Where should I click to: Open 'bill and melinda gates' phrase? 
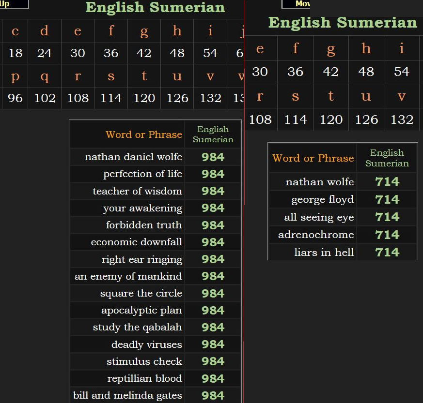pyautogui.click(x=127, y=395)
